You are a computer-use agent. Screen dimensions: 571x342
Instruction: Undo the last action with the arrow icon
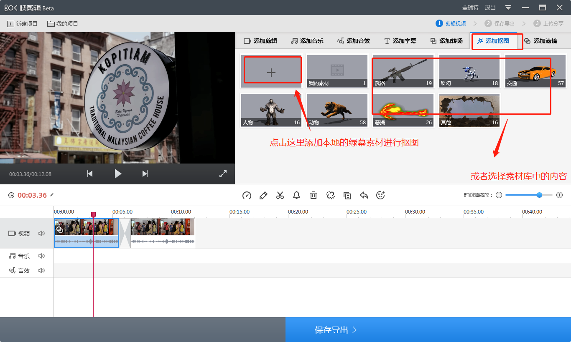click(x=364, y=195)
